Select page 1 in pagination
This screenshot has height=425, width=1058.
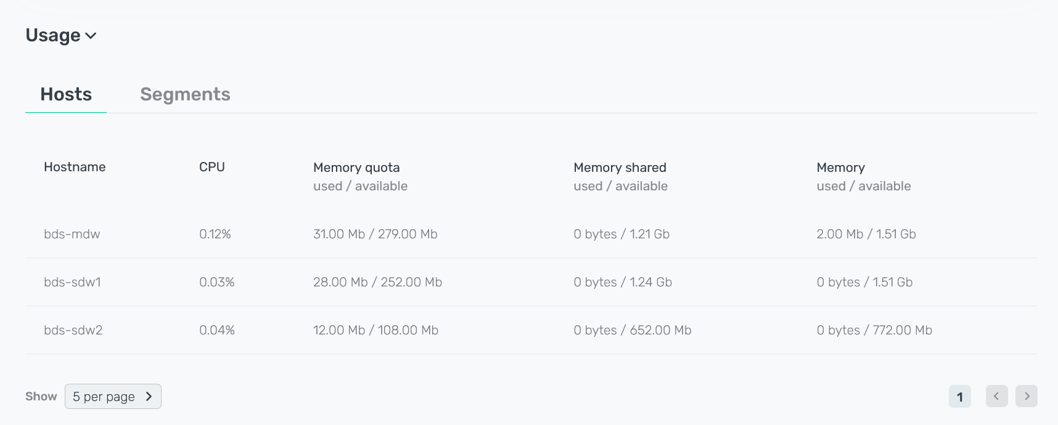coord(959,396)
